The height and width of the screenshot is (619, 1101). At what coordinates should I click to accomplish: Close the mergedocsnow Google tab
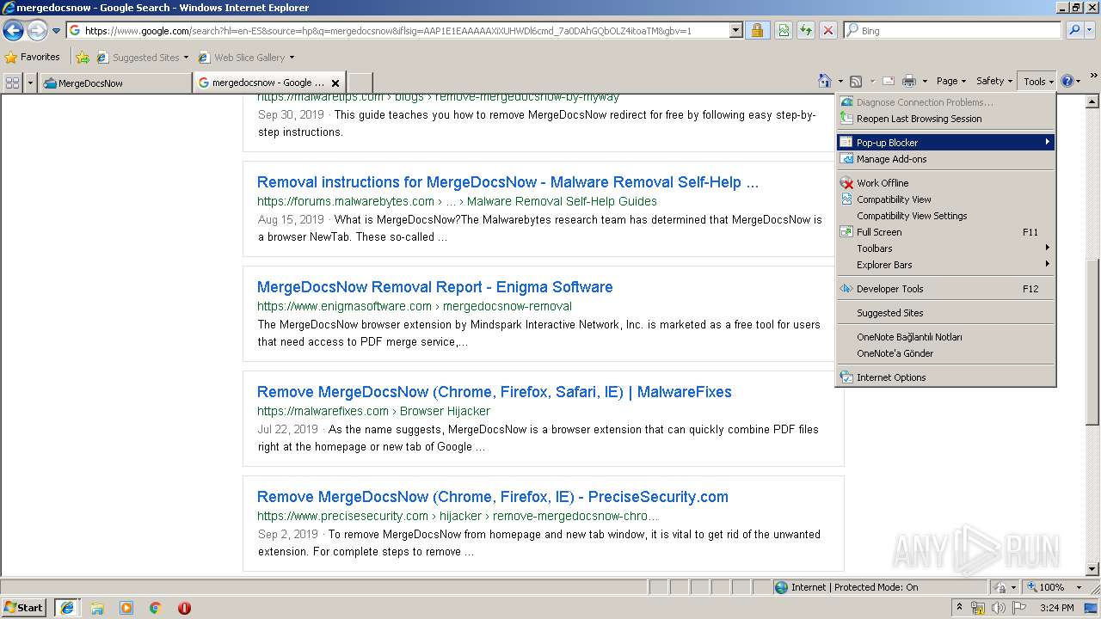pos(335,83)
